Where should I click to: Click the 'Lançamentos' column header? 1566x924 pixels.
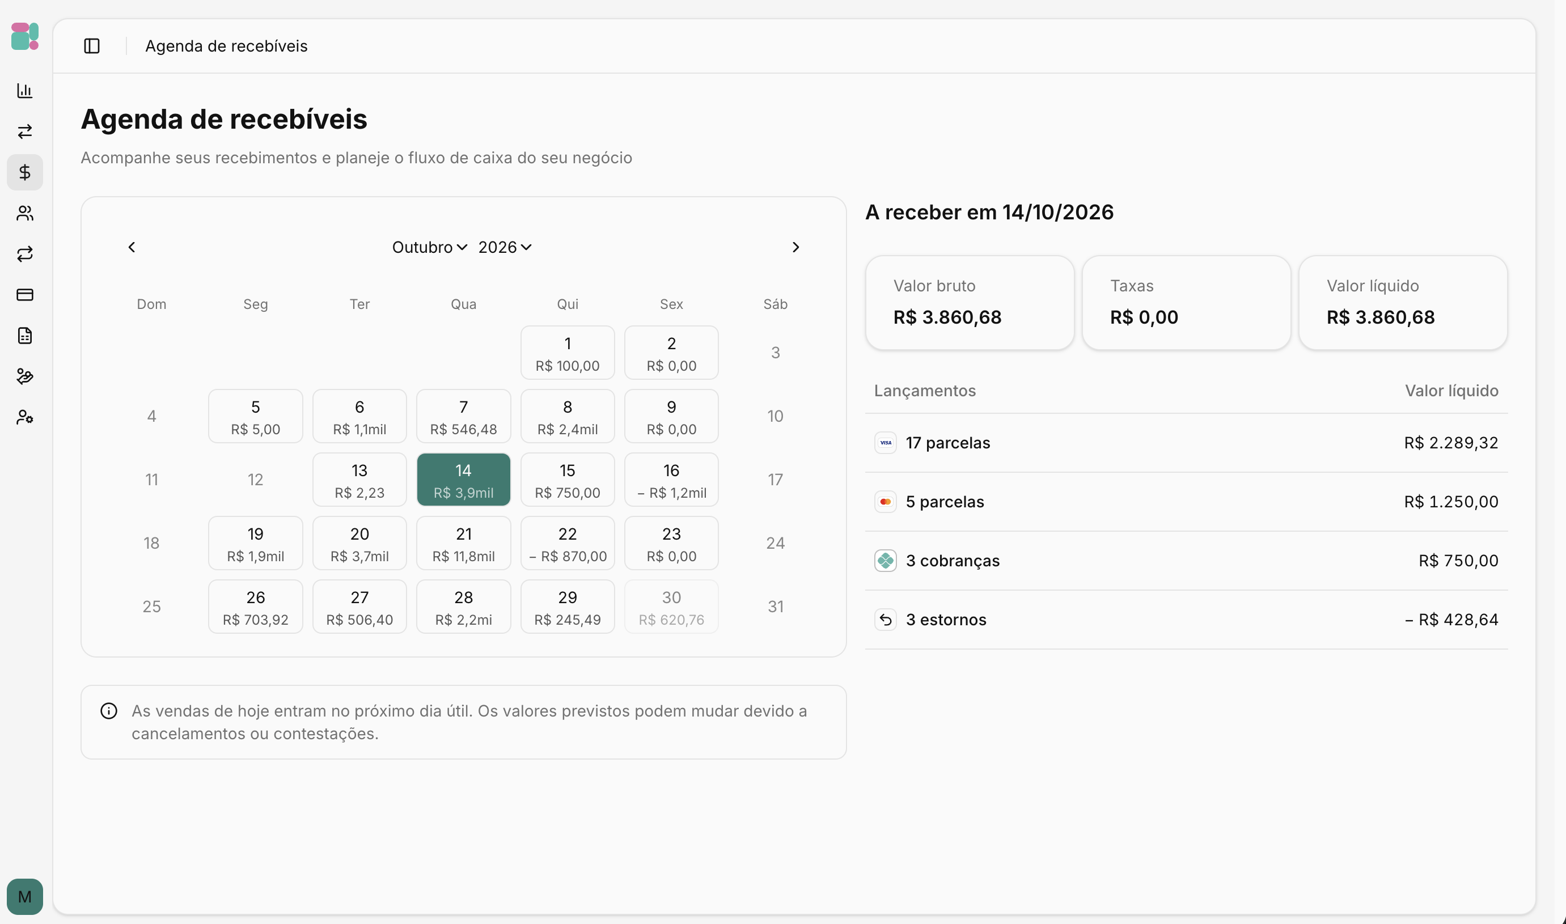[x=925, y=391]
